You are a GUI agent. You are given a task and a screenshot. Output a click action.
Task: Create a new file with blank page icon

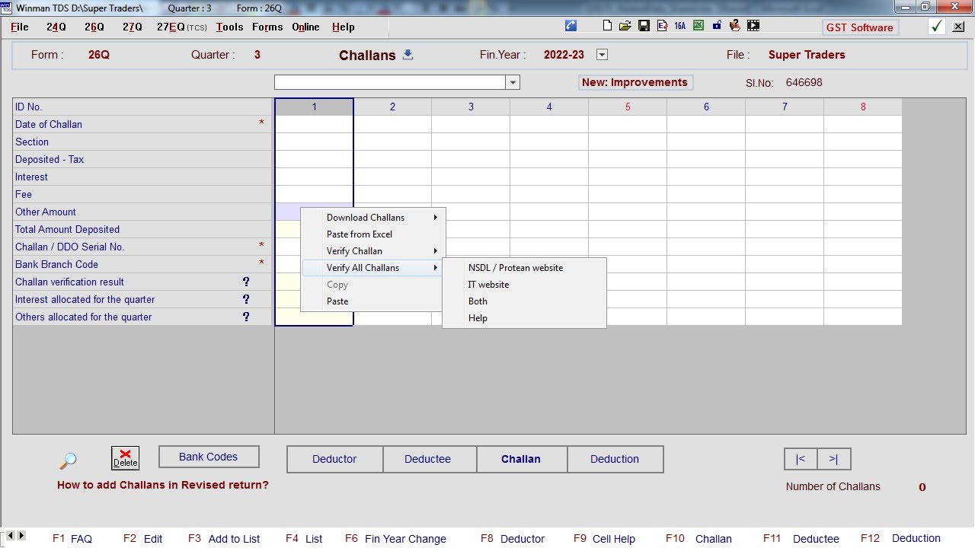607,26
